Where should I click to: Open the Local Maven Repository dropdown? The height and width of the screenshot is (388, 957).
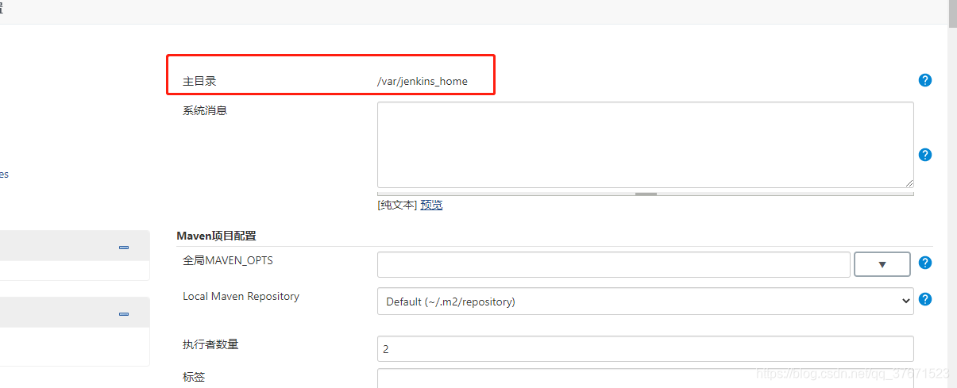coord(645,301)
